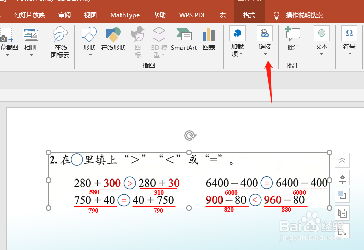Image resolution: width=364 pixels, height=250 pixels.
Task: Click the red answer 6000 under 6400 − 400
Action: click(x=231, y=192)
